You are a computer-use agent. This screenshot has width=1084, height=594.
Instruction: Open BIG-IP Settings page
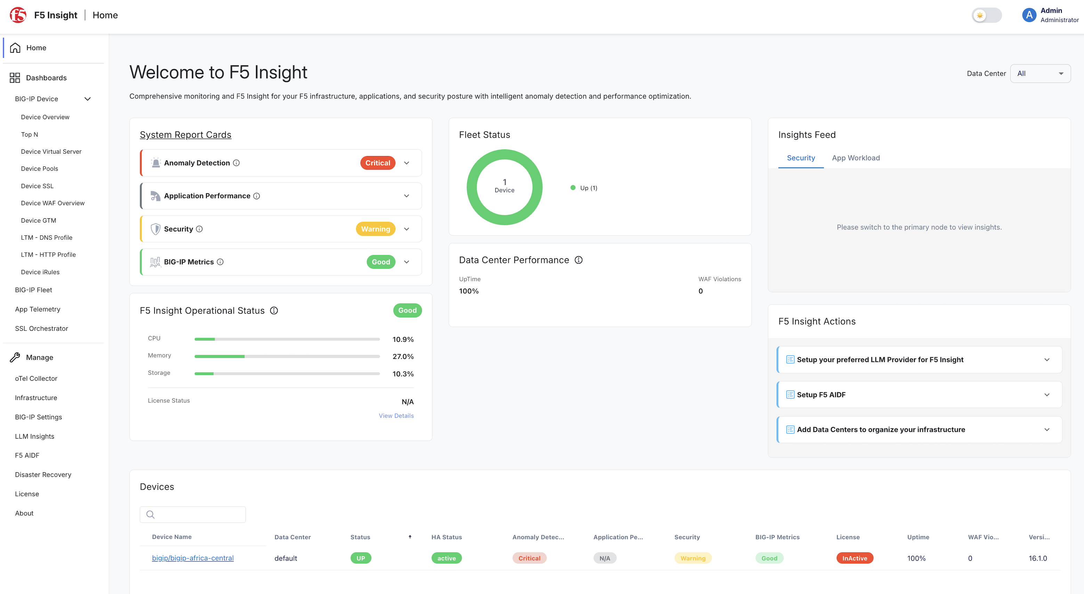tap(38, 417)
